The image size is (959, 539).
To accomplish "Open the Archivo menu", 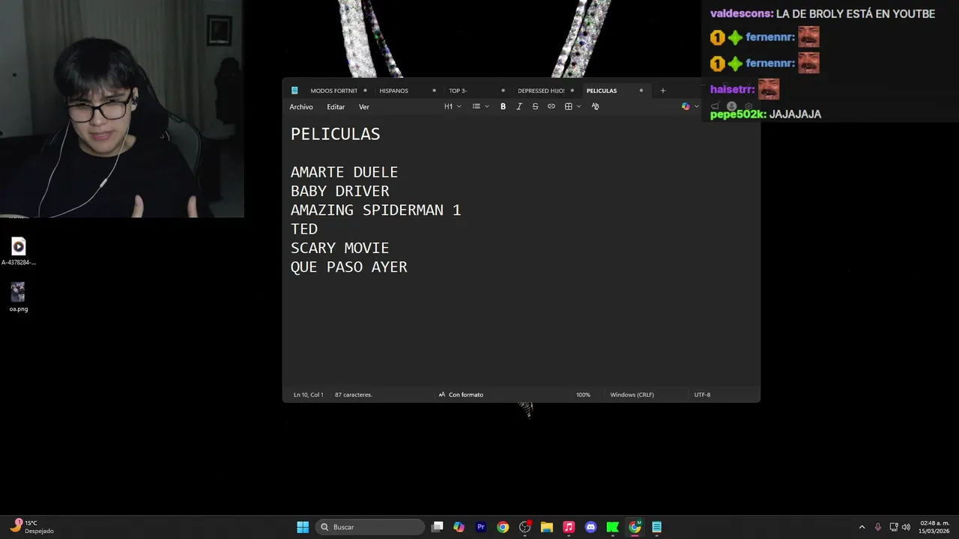I will coord(301,107).
